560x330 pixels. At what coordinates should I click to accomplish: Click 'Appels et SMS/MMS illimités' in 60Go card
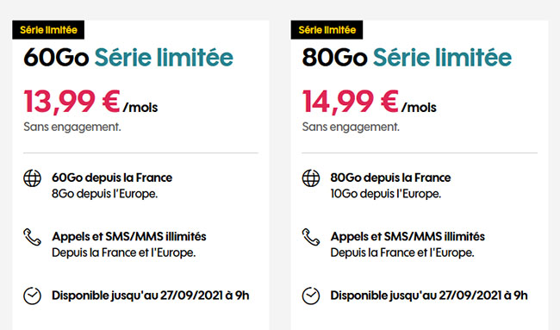(129, 236)
